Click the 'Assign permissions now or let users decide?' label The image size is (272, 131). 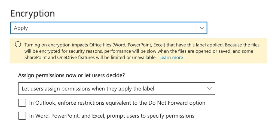point(71,75)
